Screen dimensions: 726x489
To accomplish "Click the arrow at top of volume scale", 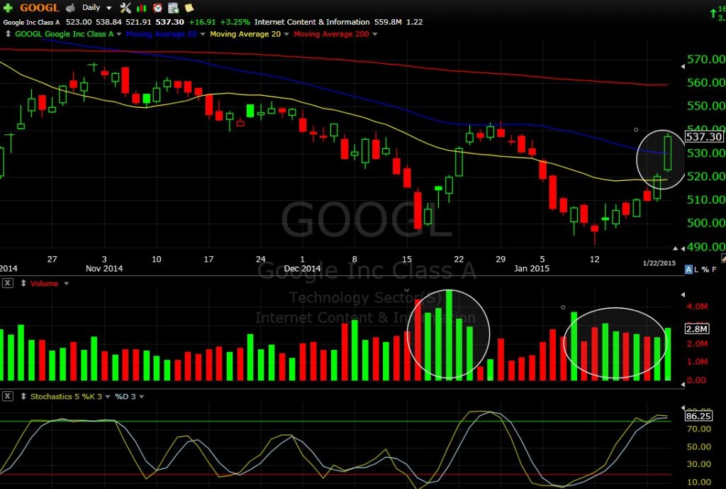I will pyautogui.click(x=683, y=295).
